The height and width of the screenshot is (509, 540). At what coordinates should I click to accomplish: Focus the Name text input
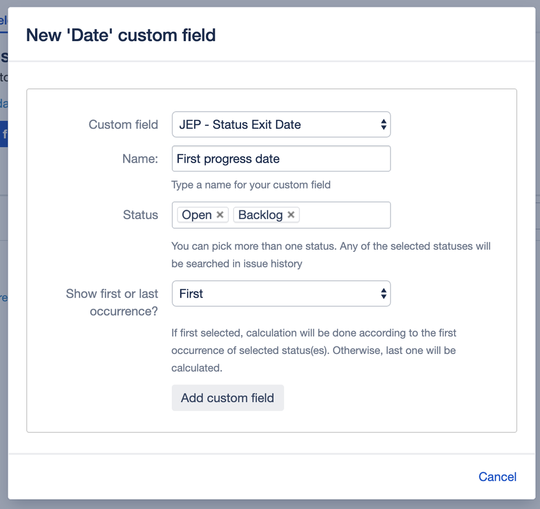click(281, 159)
